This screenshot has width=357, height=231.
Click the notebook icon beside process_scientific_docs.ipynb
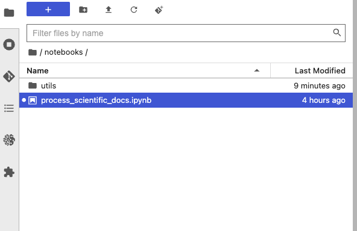click(33, 100)
